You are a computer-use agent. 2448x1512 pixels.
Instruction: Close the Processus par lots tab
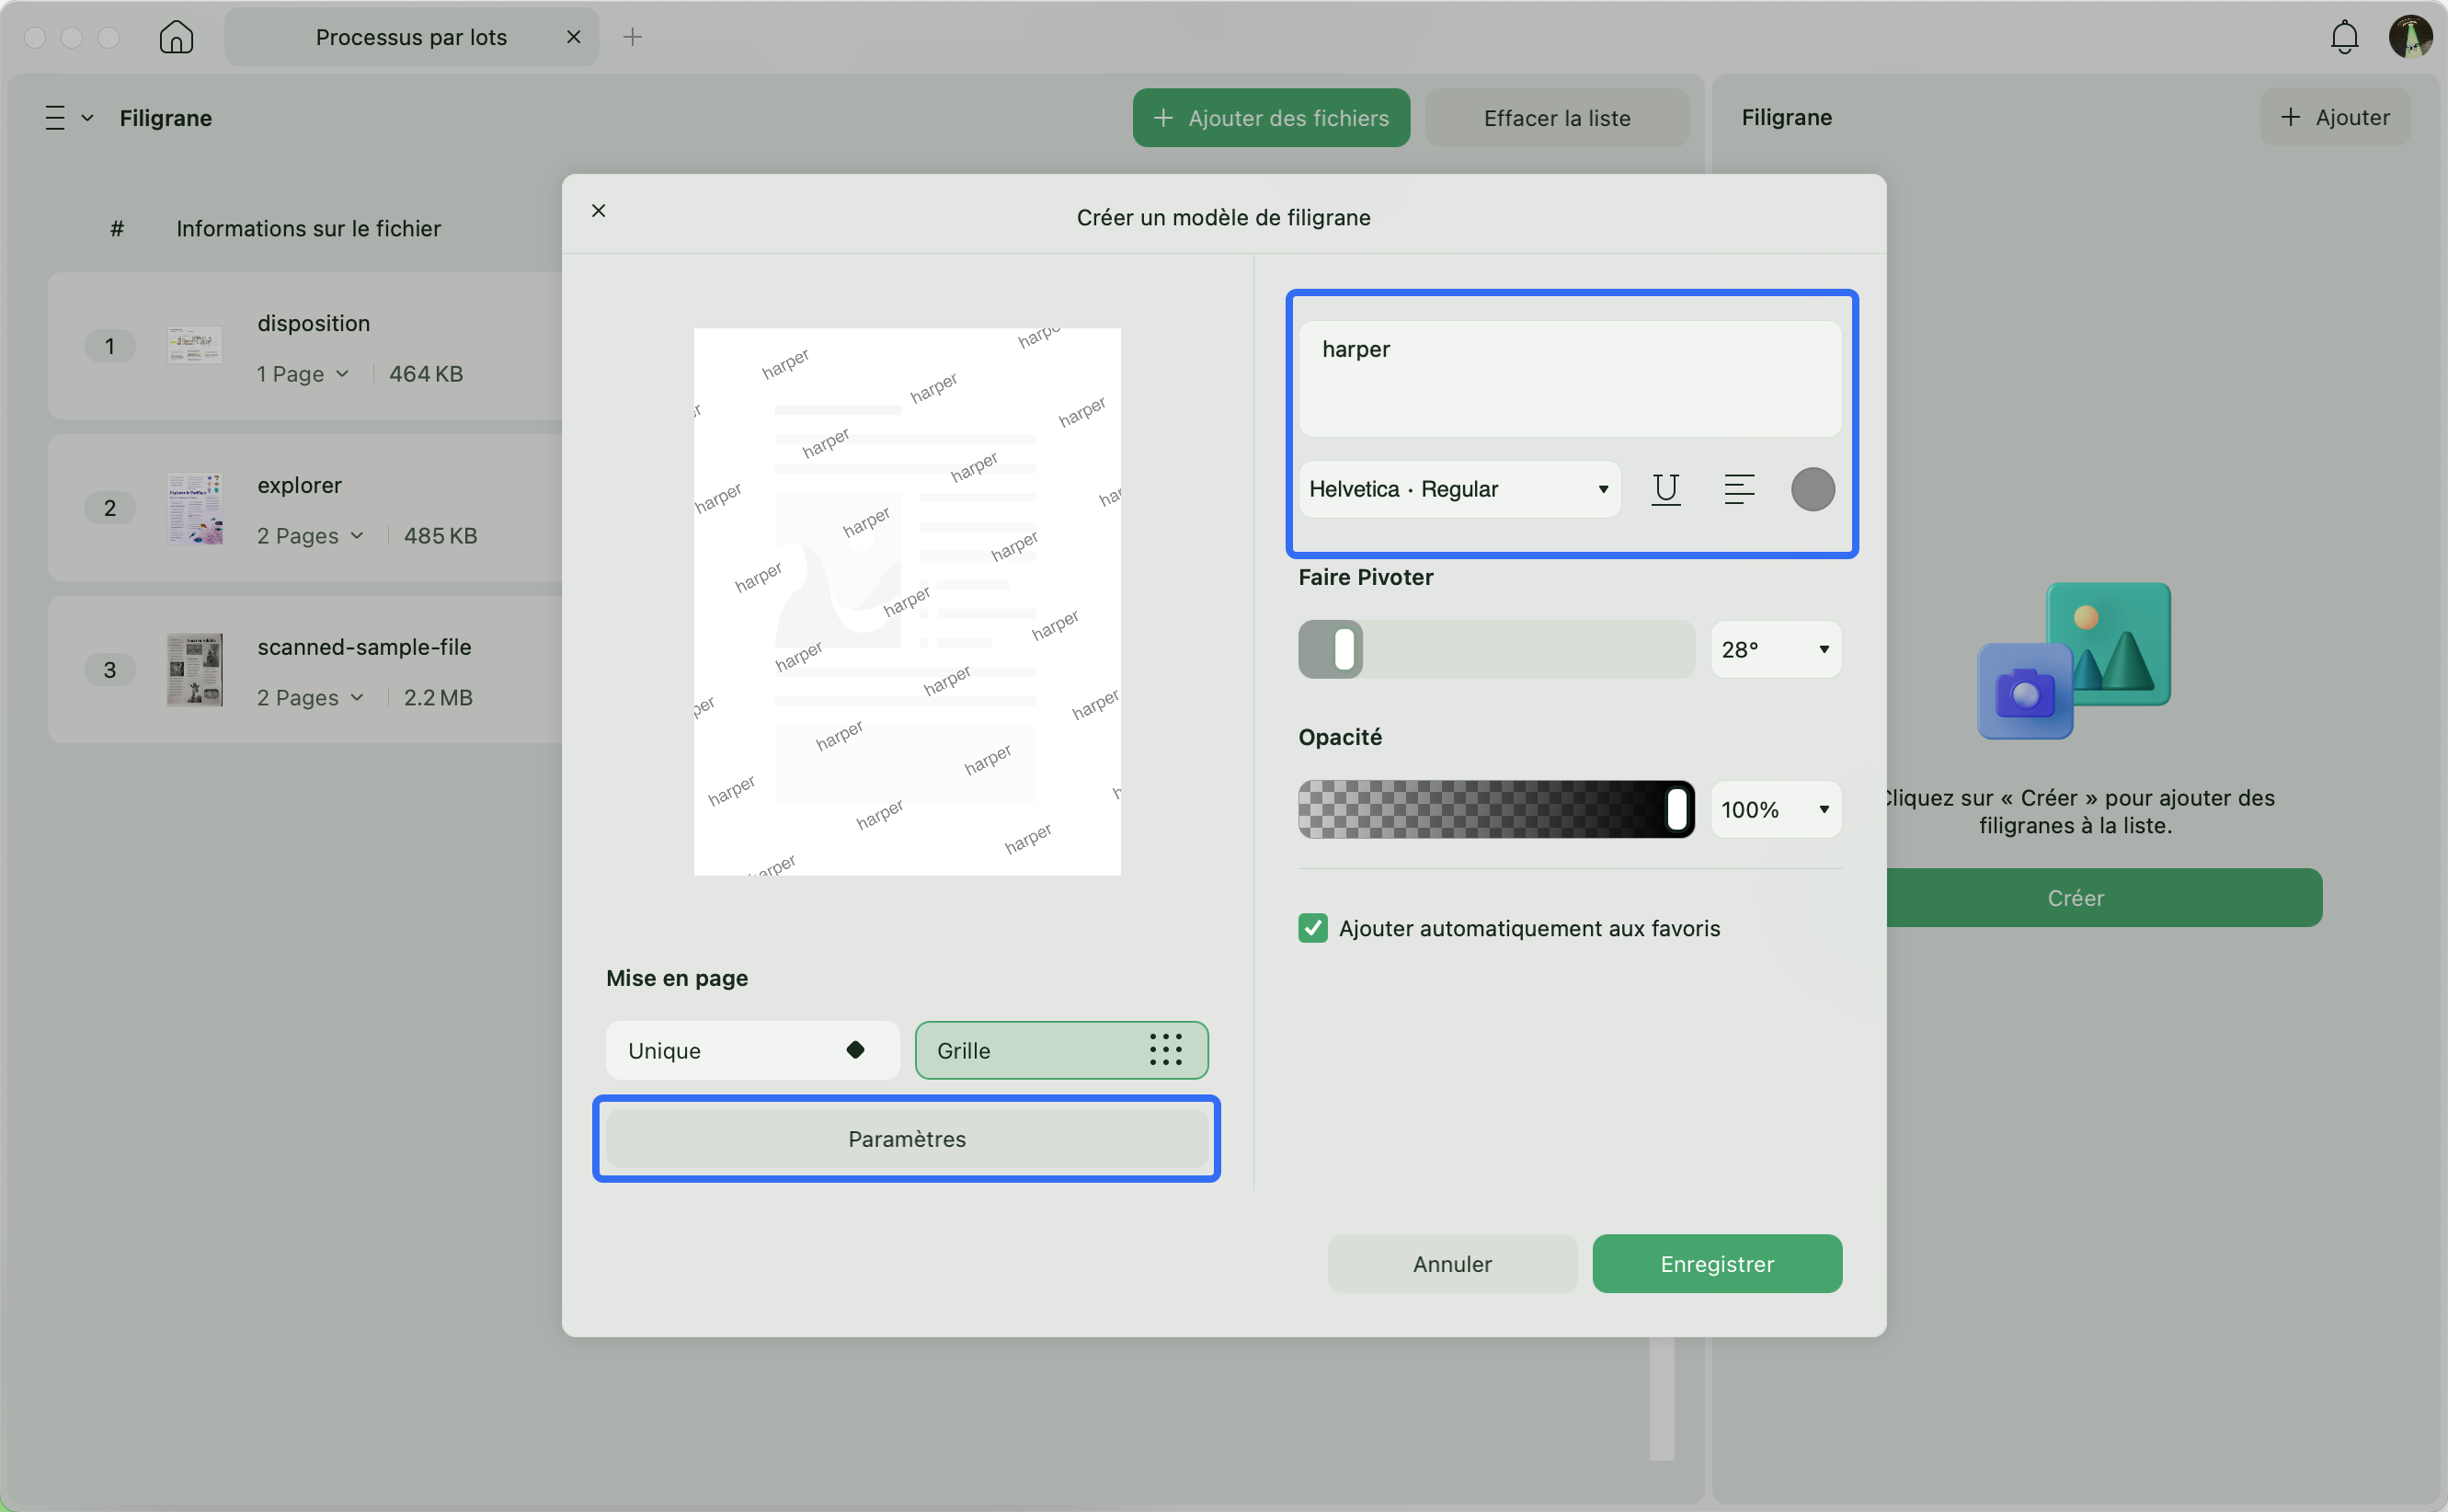(574, 37)
